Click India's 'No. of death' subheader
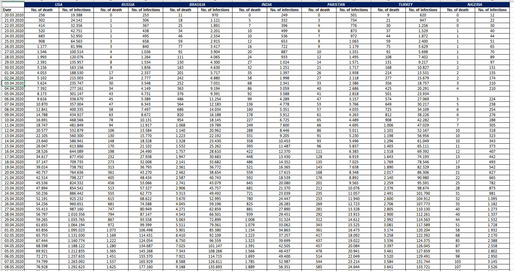Image resolution: width=514 pixels, height=271 pixels. point(250,10)
